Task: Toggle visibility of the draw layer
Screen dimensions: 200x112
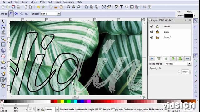Action: tap(152, 32)
